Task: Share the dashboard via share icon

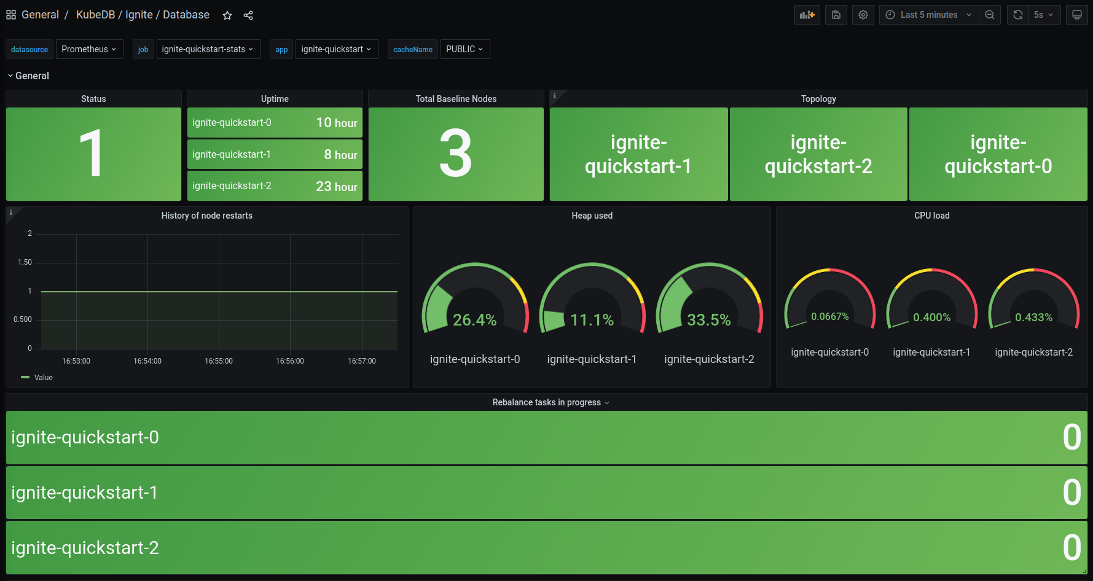Action: point(248,15)
